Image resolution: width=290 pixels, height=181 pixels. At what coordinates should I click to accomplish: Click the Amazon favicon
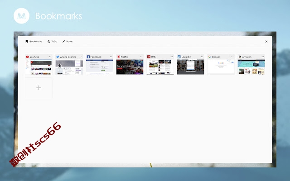240,57
